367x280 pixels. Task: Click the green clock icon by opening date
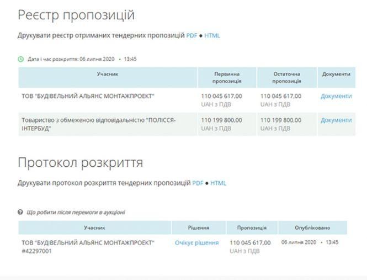(x=21, y=59)
